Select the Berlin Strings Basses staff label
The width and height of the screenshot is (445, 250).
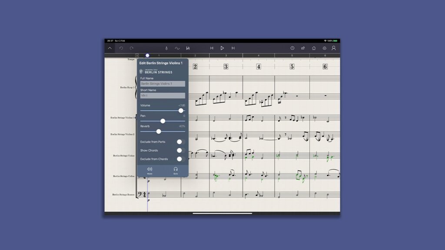tap(123, 195)
